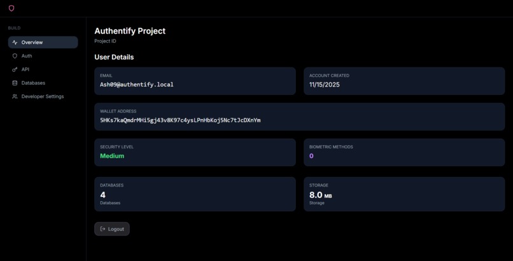
Task: Click the User Details heading
Action: [114, 57]
